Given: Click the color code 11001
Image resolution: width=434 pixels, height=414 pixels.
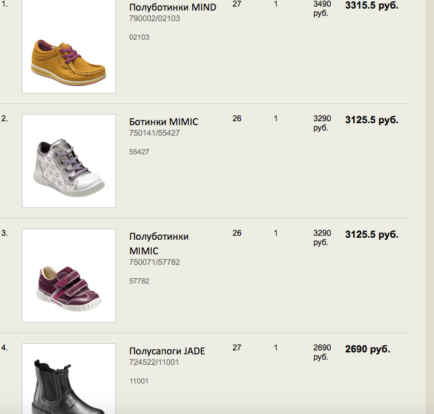Looking at the screenshot, I should tap(139, 381).
